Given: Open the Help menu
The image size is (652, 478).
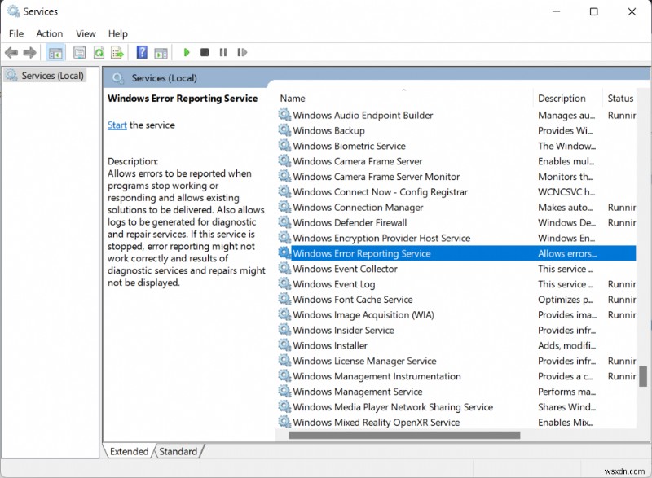Looking at the screenshot, I should tap(117, 33).
